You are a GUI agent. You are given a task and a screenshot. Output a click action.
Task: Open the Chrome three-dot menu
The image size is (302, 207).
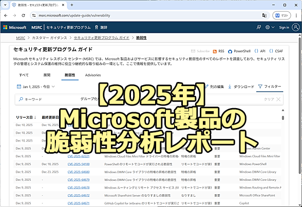point(296,15)
